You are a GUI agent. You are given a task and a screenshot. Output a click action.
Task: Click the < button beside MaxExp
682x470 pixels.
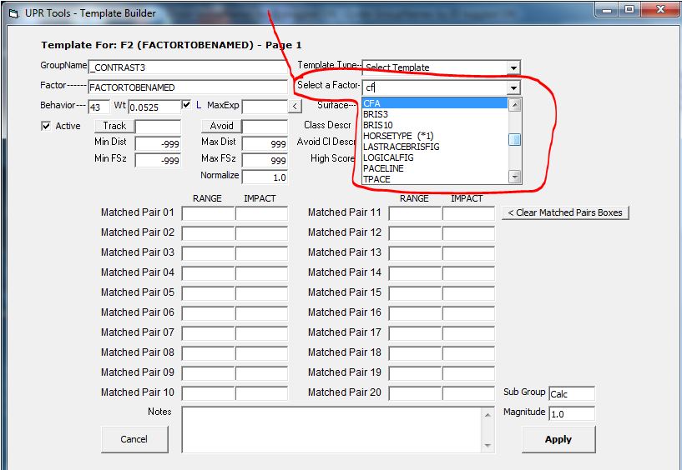pos(295,106)
